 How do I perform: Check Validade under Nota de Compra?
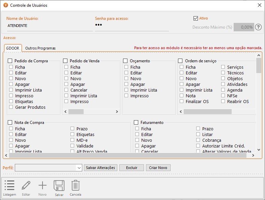72,146
